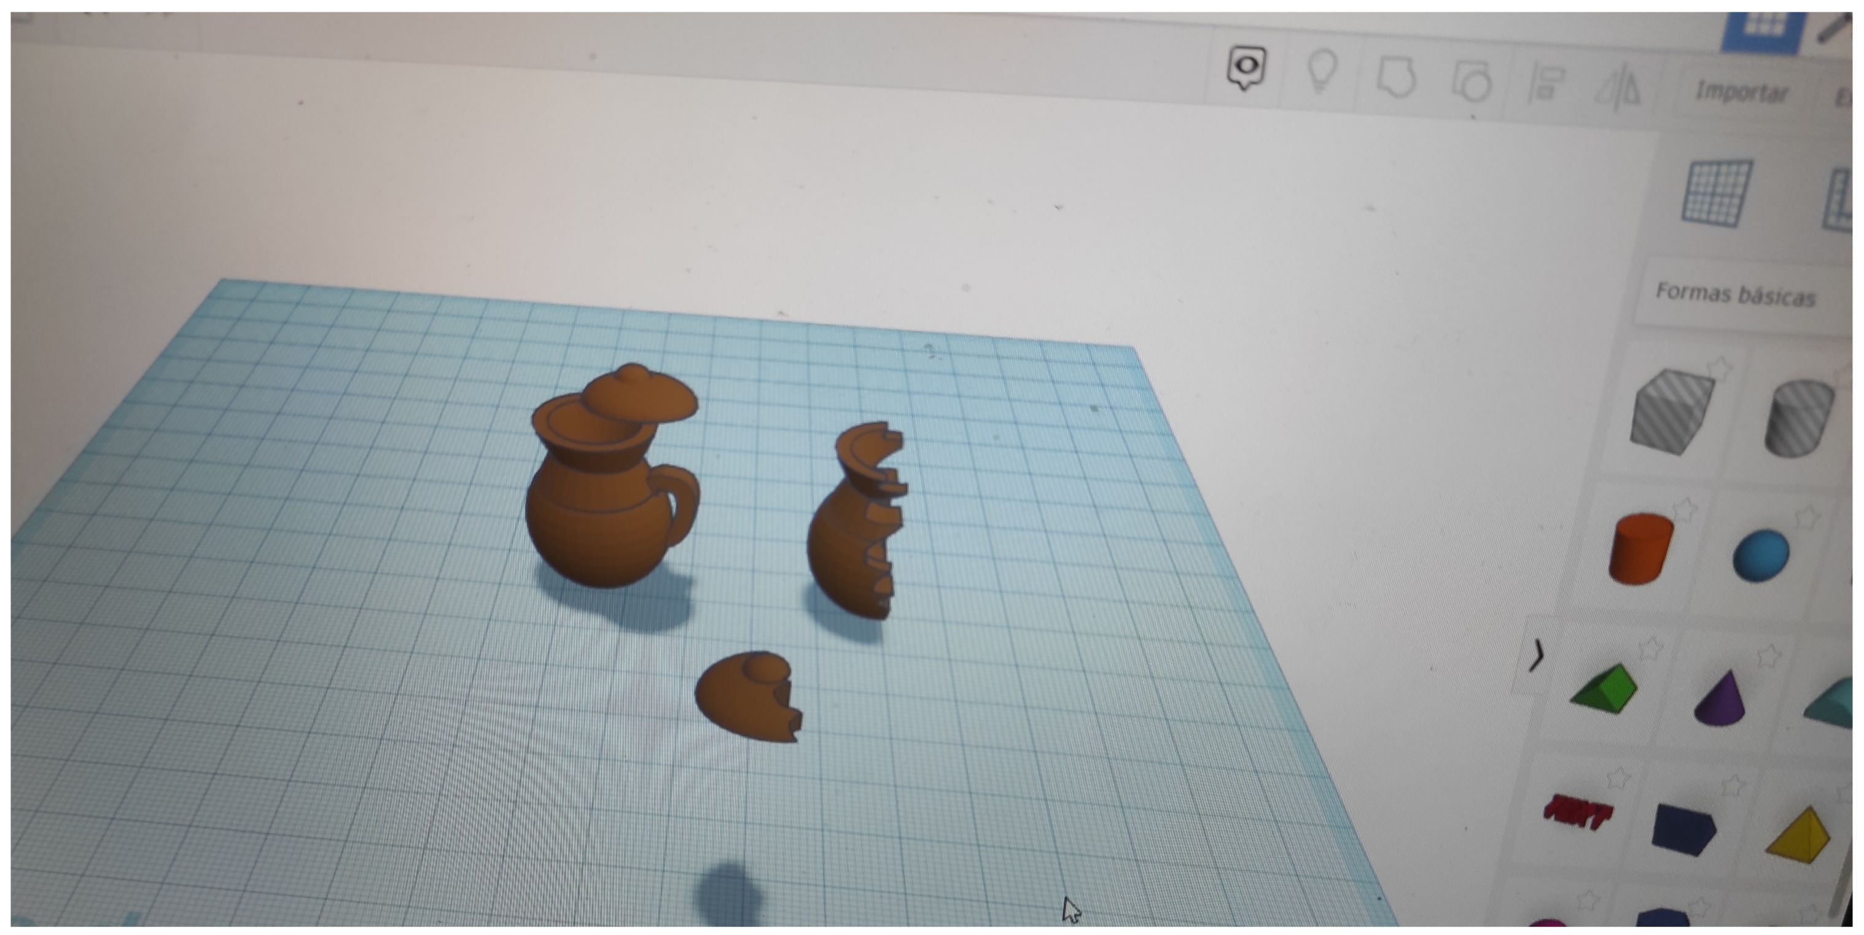This screenshot has height=935, width=1864.
Task: Open the 3D design grid view button
Action: pos(1762,28)
